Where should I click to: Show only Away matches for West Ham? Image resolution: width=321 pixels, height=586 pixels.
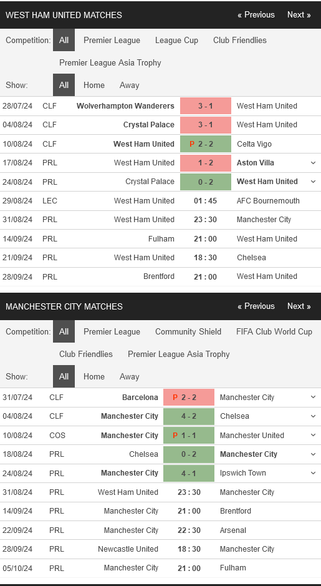129,85
